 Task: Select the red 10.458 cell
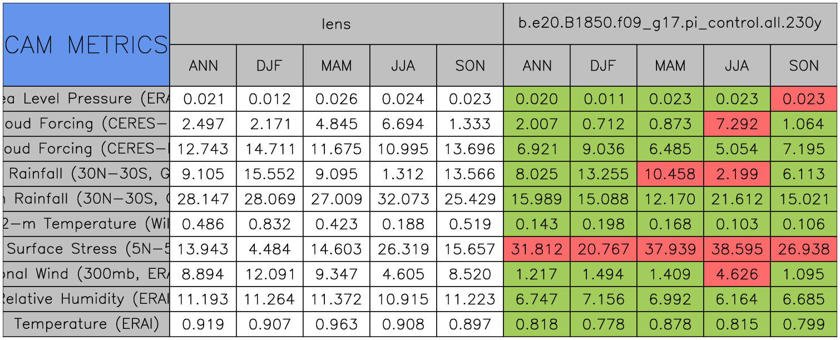[x=670, y=174]
